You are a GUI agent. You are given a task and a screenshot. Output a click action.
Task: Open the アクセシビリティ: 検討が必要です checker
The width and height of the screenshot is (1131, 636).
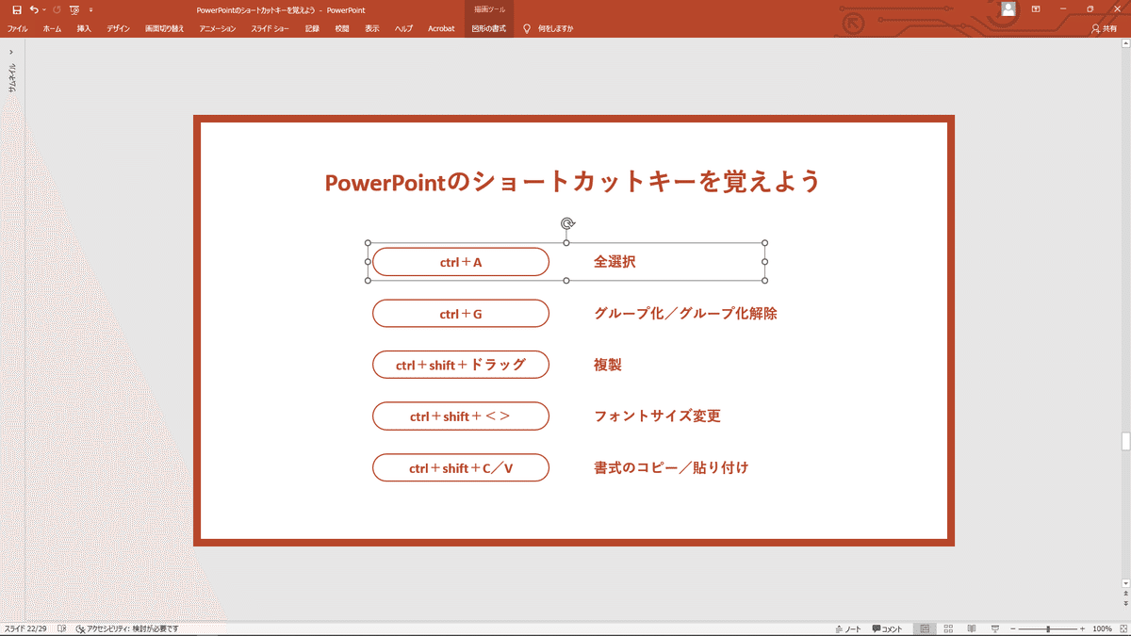click(x=126, y=628)
